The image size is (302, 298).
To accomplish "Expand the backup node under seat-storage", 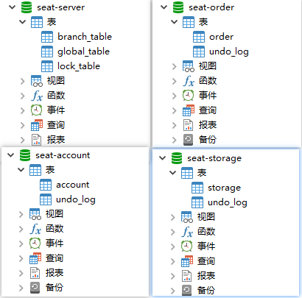I will pos(173,291).
